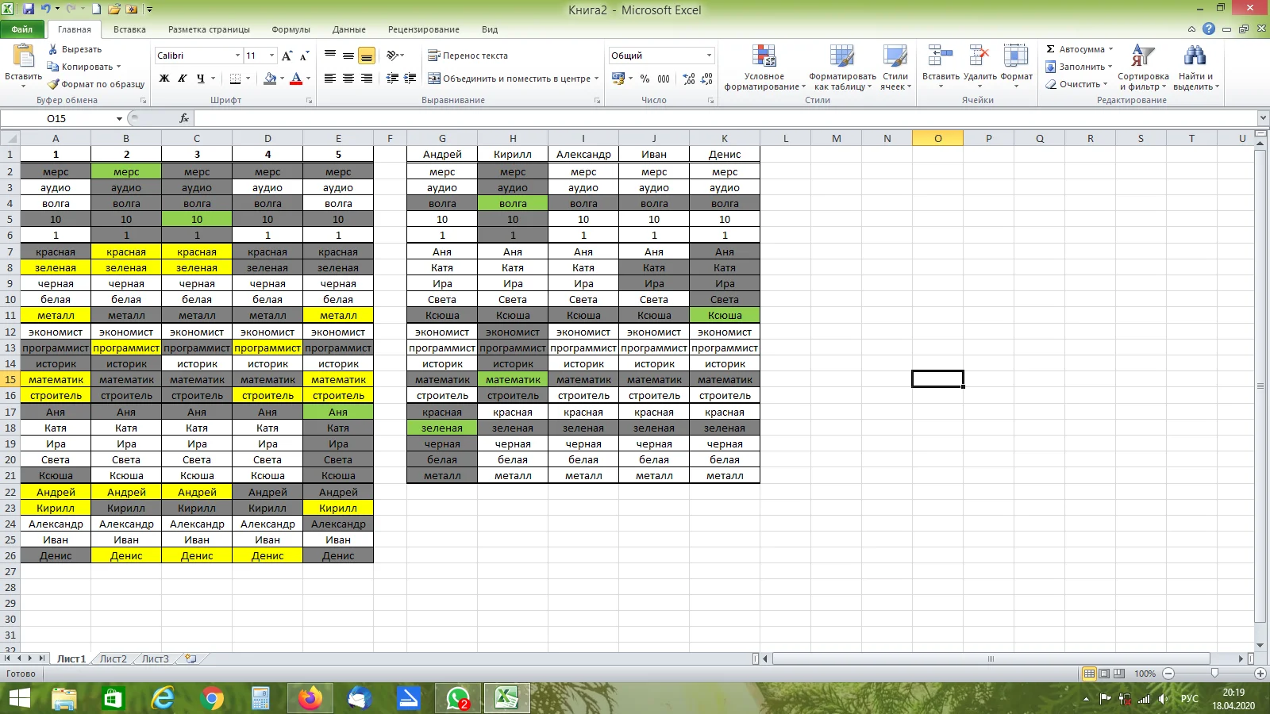1270x714 pixels.
Task: Decrease font size with the small A icon
Action: coord(304,56)
